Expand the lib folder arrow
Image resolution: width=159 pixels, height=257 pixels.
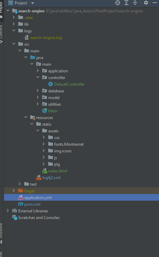(x=14, y=24)
